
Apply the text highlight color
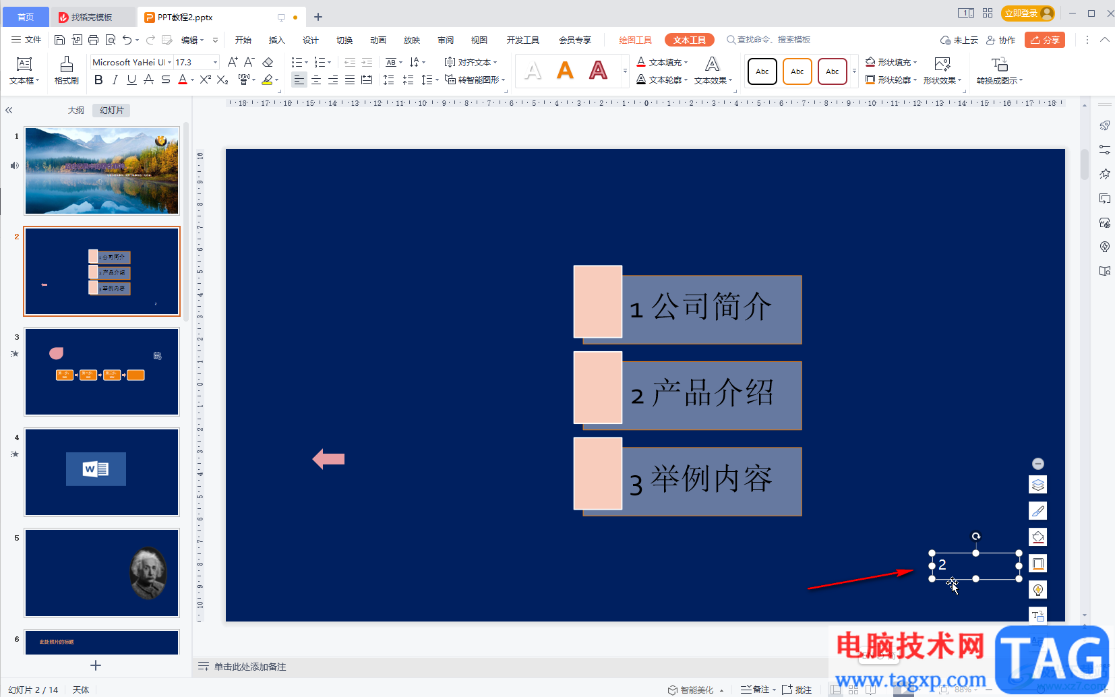click(x=267, y=80)
